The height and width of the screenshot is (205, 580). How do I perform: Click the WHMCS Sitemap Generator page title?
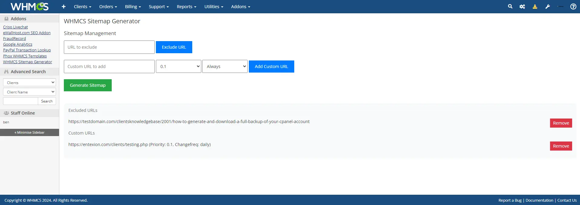pos(102,21)
